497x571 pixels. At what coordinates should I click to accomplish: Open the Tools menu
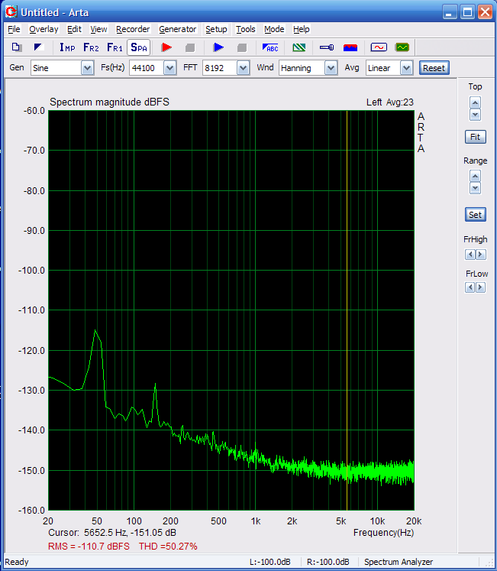pyautogui.click(x=246, y=29)
